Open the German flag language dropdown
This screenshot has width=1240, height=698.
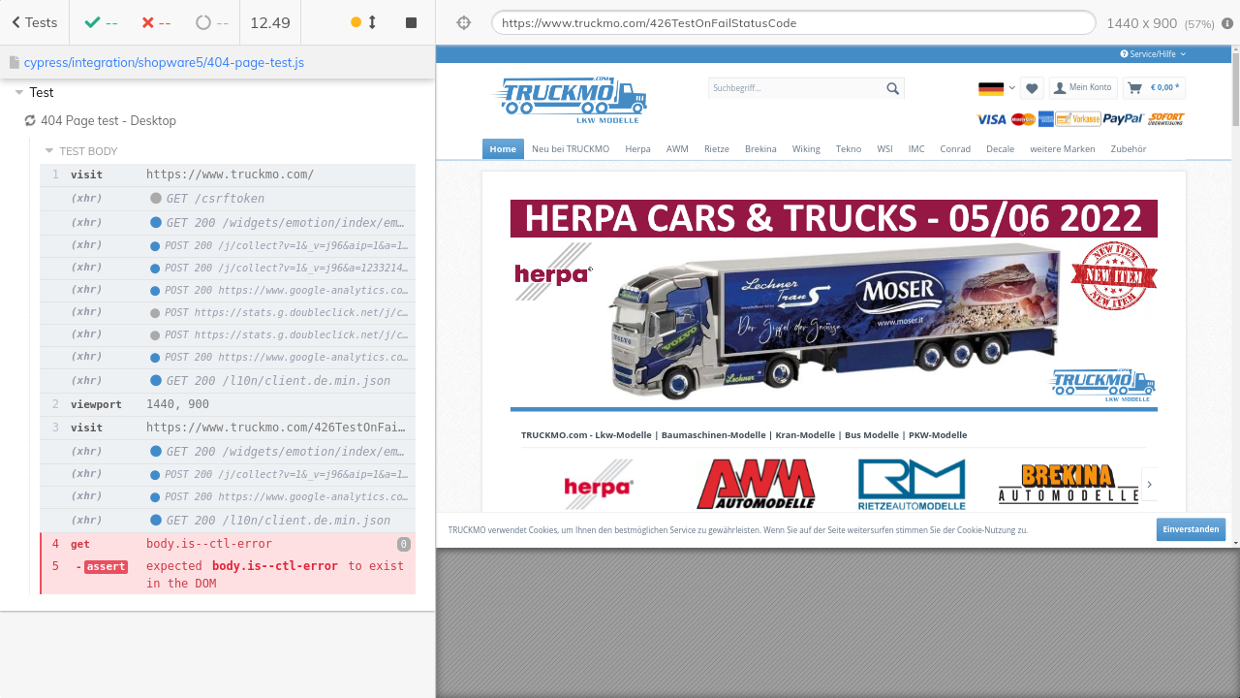(x=996, y=88)
